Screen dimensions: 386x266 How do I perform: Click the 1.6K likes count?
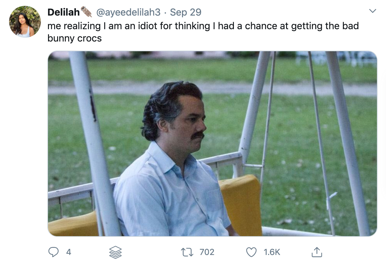point(272,252)
